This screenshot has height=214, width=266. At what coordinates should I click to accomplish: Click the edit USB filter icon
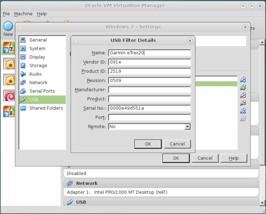pos(243,95)
